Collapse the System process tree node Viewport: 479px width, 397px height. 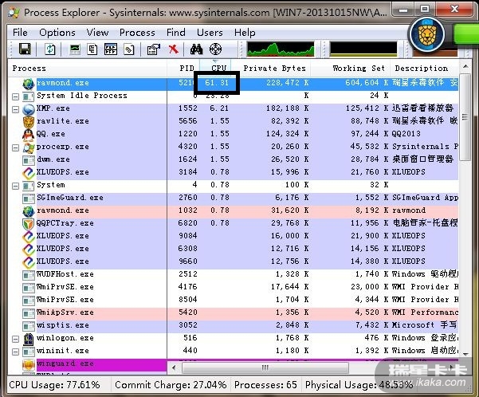[x=16, y=186]
